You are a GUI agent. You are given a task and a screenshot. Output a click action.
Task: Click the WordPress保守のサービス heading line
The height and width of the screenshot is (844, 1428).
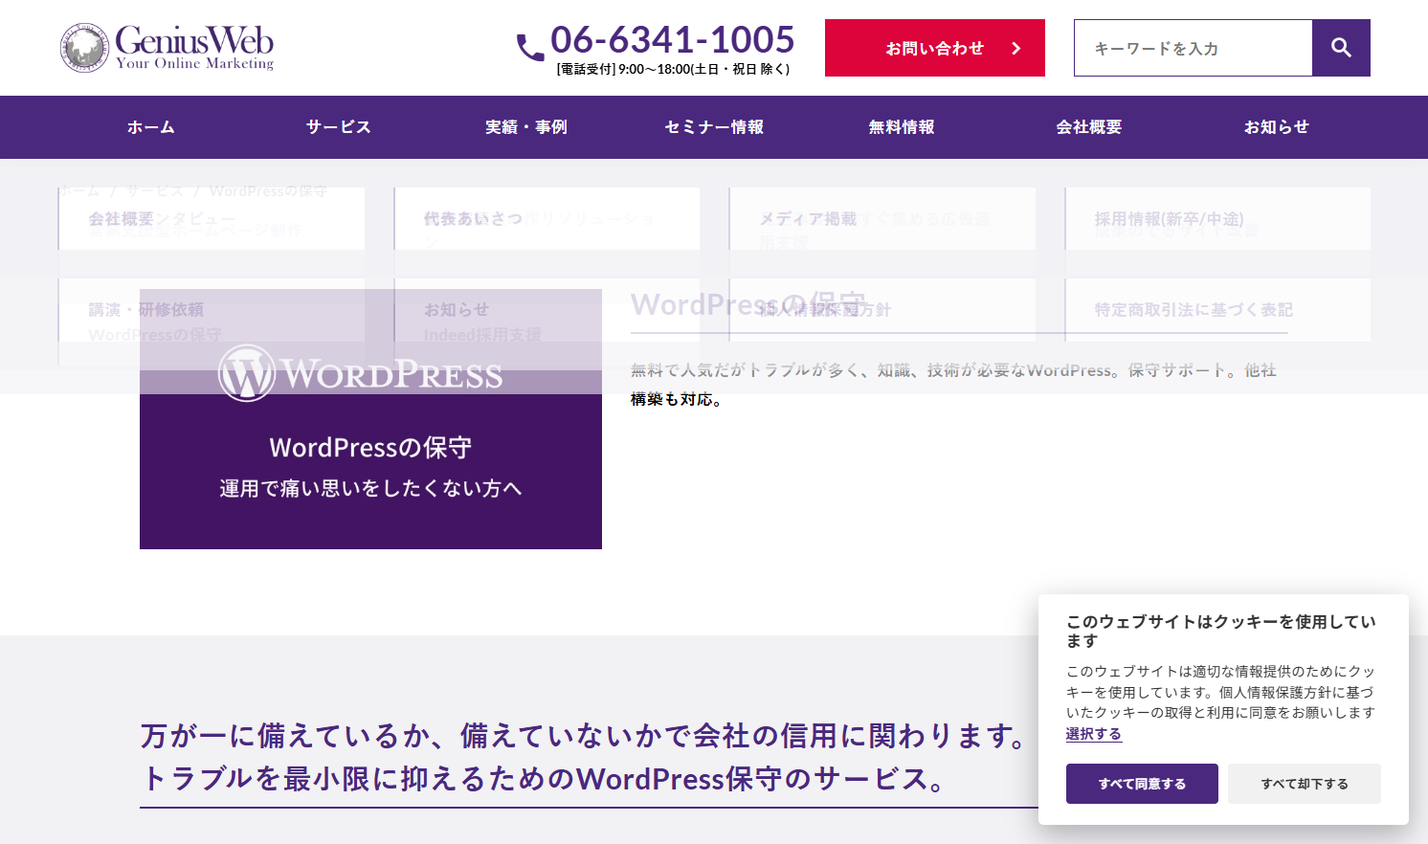point(543,779)
